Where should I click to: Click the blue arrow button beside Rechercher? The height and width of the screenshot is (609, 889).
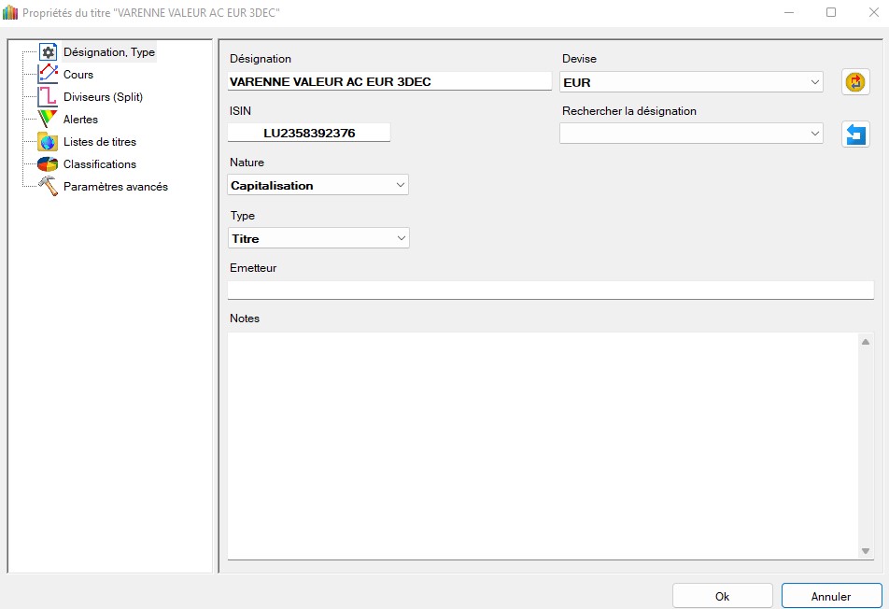tap(854, 135)
